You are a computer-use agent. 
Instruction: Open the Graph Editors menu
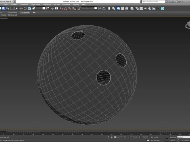[36, 5]
